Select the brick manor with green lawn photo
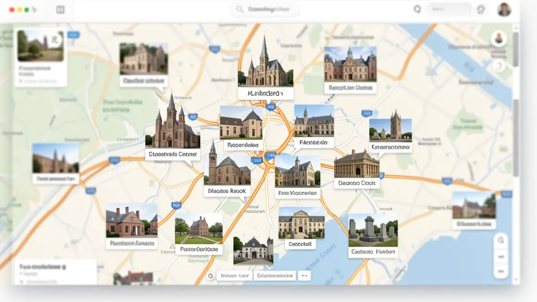The width and height of the screenshot is (537, 302). [x=199, y=229]
